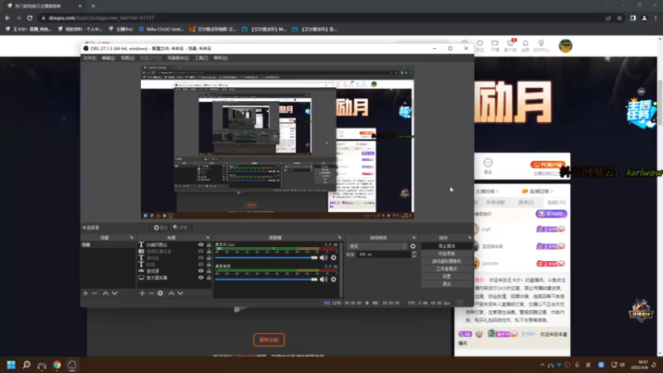This screenshot has height=373, width=663.
Task: Open scenes dock pop-out menu icon
Action: coord(131,238)
